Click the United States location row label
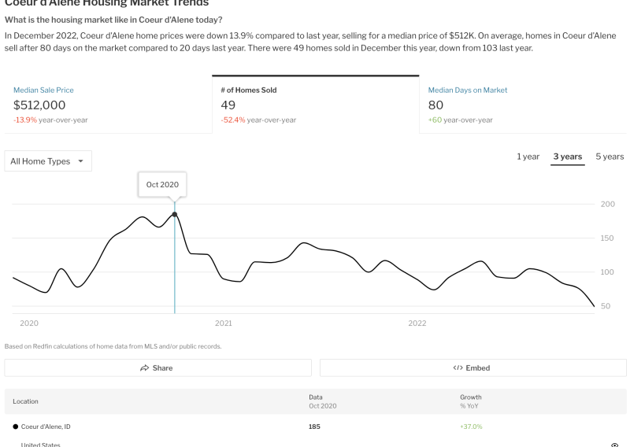This screenshot has width=630, height=447. point(39,444)
